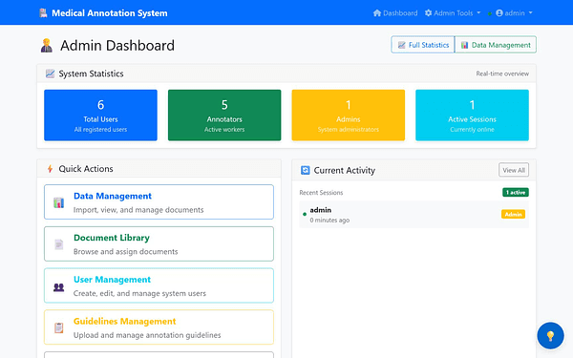This screenshot has height=358, width=573.
Task: Click the 'Real-time overview' label
Action: [502, 74]
